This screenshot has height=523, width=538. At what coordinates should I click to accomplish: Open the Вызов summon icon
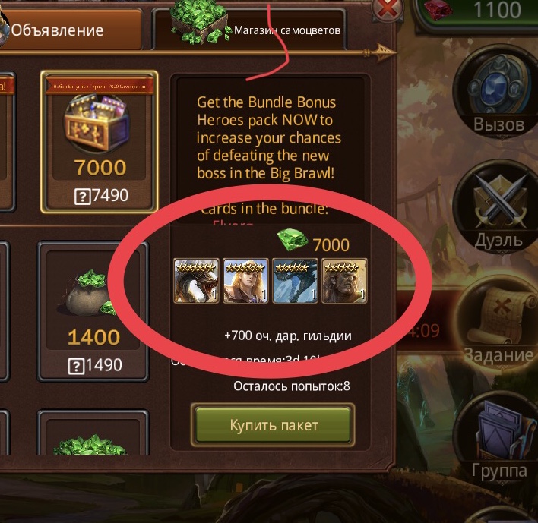point(498,93)
